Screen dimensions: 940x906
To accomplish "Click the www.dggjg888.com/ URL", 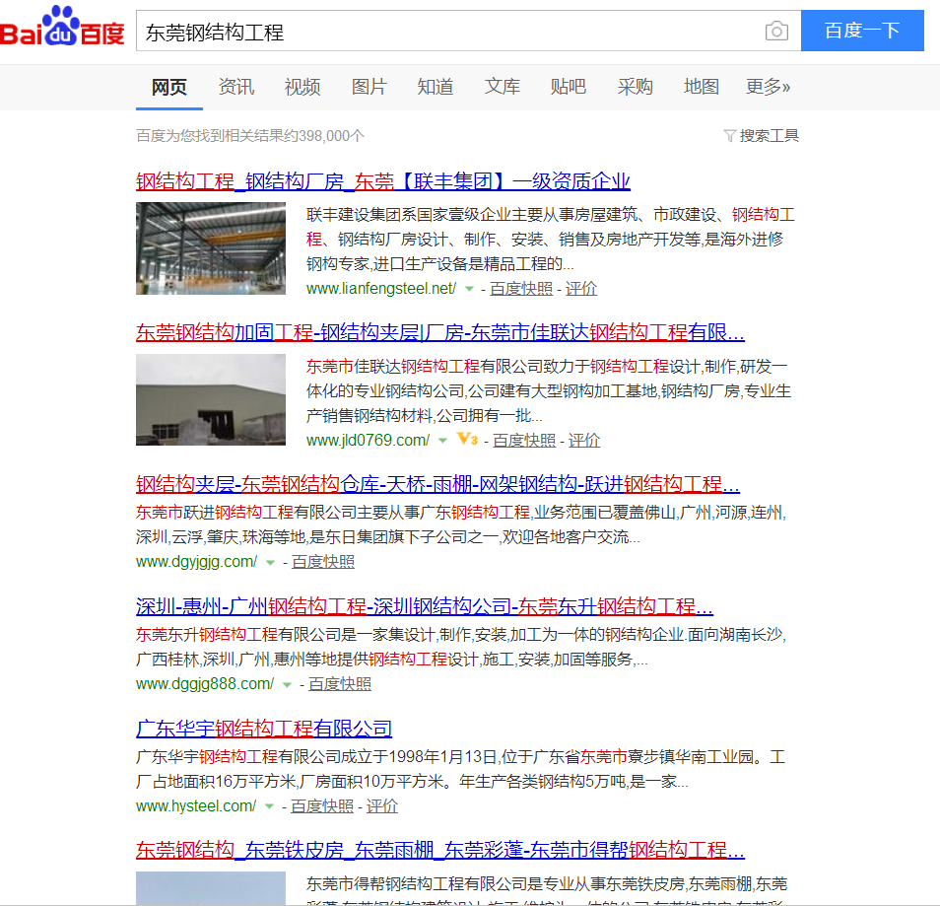I will pyautogui.click(x=205, y=684).
